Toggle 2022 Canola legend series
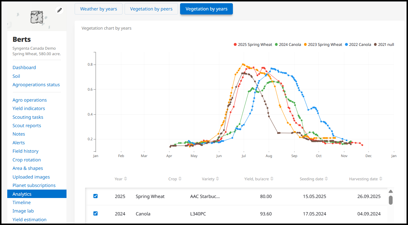This screenshot has width=408, height=225. click(358, 45)
